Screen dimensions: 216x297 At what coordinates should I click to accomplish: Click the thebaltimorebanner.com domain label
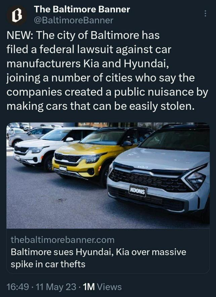(62, 240)
